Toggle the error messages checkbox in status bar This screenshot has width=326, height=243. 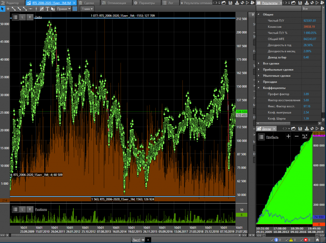tap(301, 240)
